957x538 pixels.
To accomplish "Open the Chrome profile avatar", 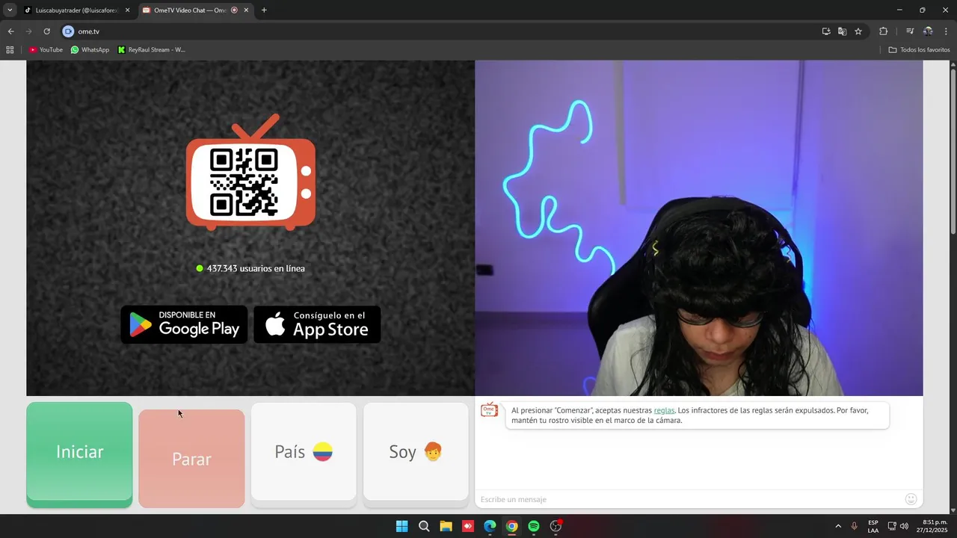I will [x=928, y=31].
